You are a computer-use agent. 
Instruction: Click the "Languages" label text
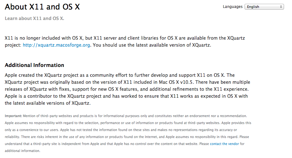click(x=232, y=7)
